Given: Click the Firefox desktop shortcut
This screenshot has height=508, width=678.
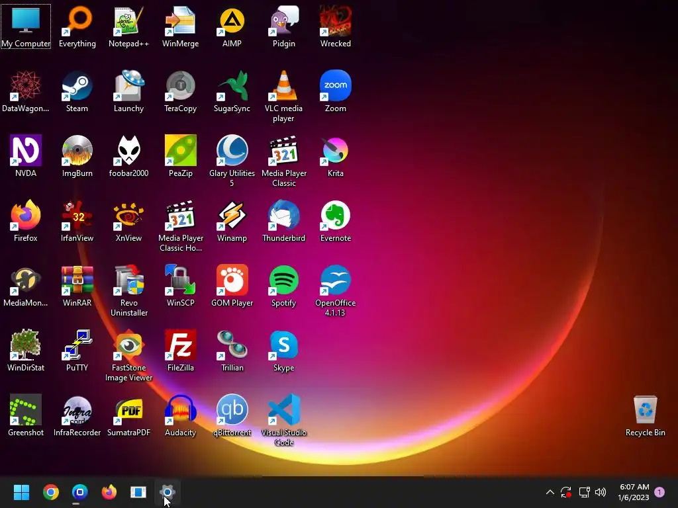Looking at the screenshot, I should coord(26,215).
